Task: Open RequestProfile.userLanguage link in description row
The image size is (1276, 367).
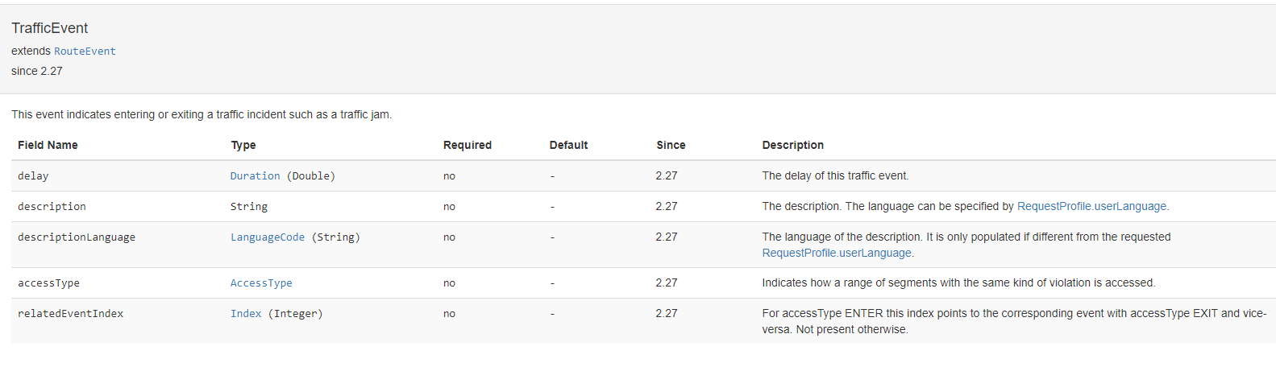Action: 1091,207
